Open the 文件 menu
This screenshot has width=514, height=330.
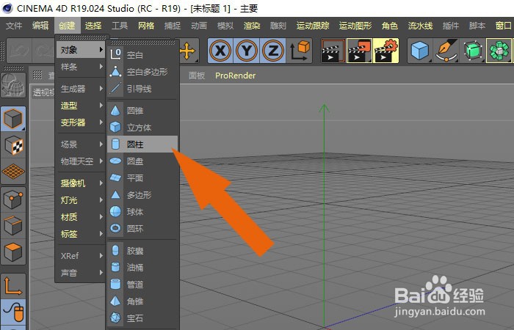(14, 26)
